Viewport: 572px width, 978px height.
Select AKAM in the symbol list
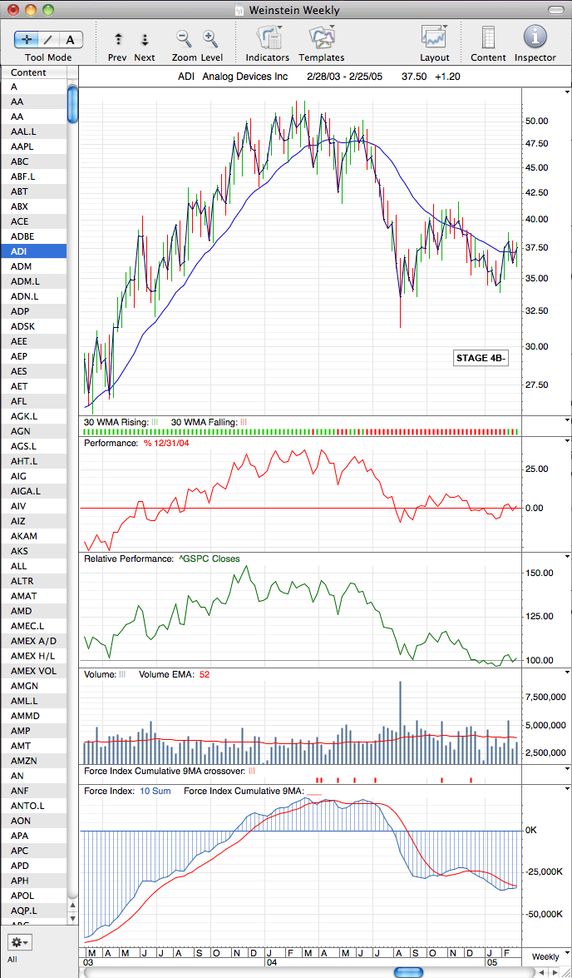point(32,536)
